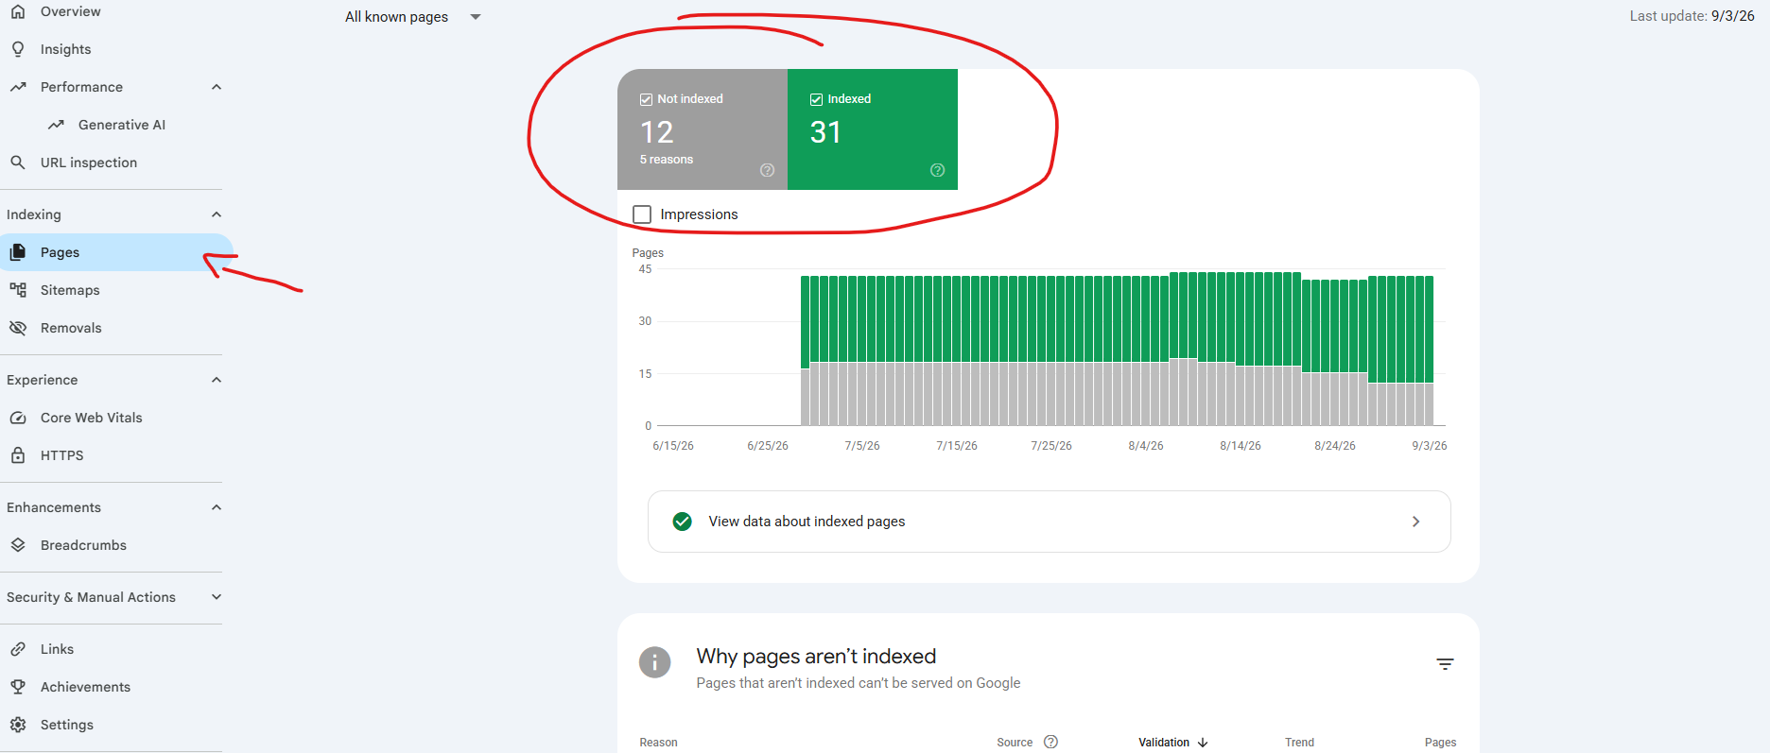Open the URL inspection link

click(89, 163)
